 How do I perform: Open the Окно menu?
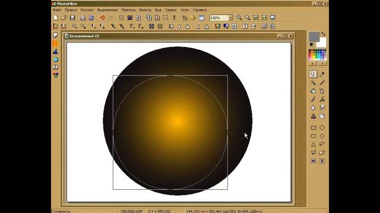[x=185, y=10]
